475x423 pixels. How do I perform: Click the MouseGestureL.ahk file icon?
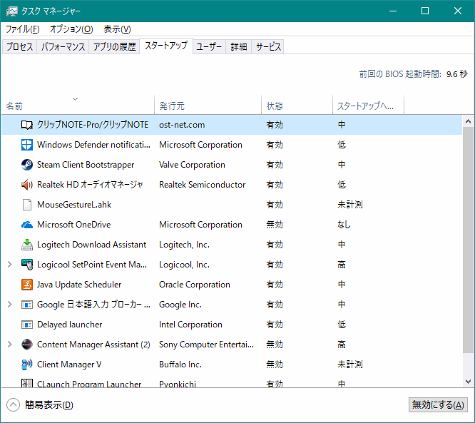[x=27, y=205]
